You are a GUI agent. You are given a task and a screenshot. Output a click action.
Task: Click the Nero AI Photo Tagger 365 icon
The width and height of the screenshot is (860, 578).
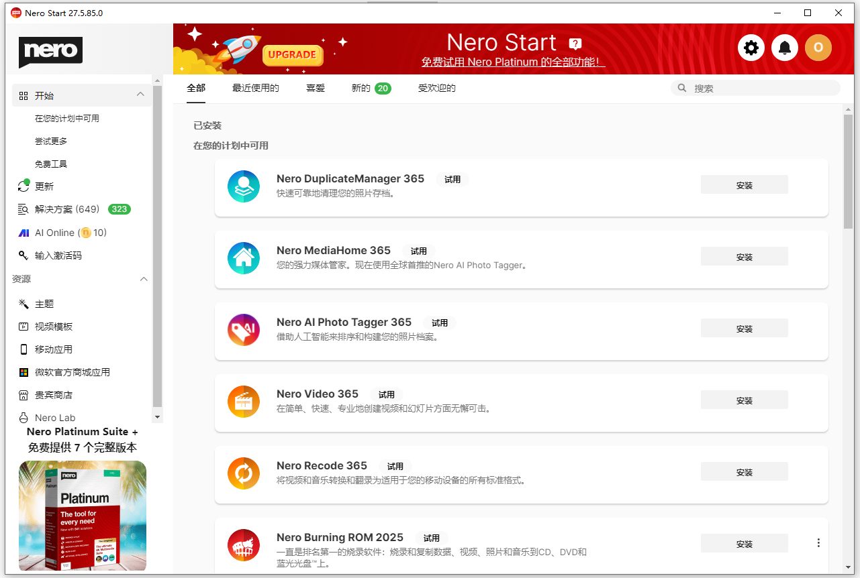(x=243, y=329)
